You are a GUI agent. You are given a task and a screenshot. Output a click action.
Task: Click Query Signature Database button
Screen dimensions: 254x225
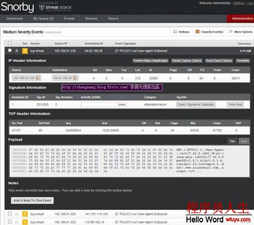click(x=196, y=105)
